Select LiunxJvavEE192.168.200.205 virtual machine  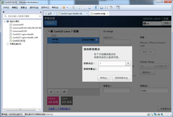click(x=27, y=28)
